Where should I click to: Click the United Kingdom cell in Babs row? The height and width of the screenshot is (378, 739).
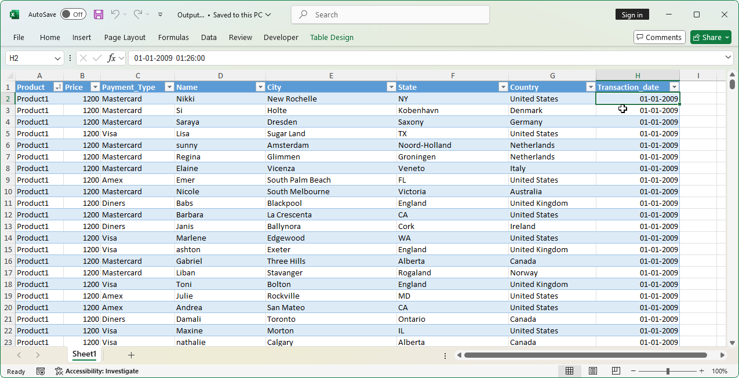[x=552, y=203]
